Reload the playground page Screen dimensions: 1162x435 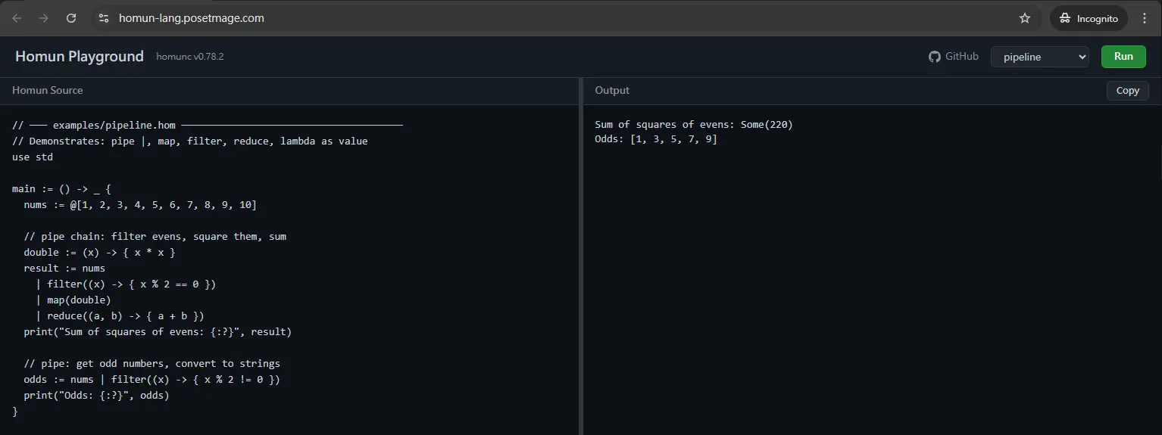click(71, 18)
